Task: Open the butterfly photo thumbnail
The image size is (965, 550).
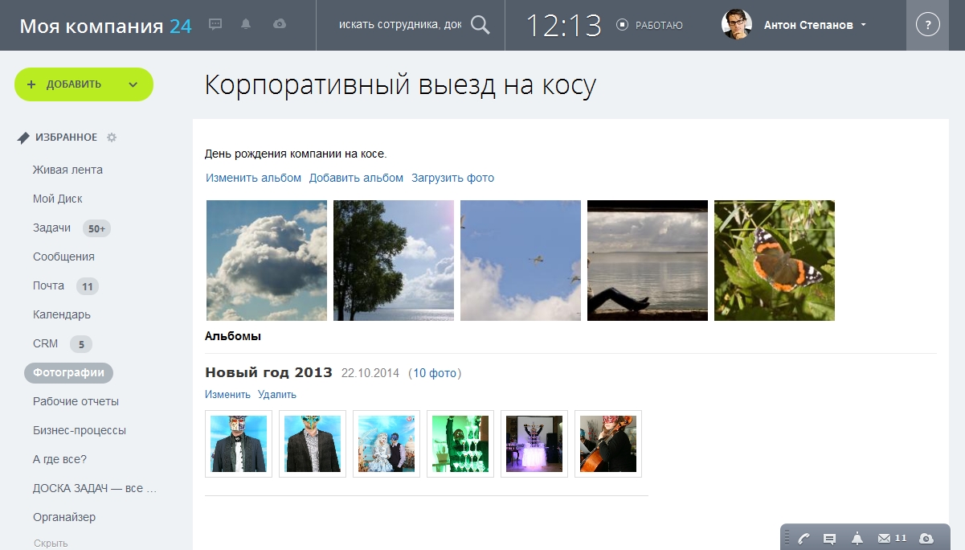Action: point(775,261)
